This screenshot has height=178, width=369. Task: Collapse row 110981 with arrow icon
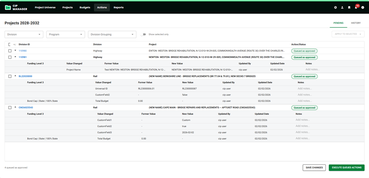pos(15,57)
